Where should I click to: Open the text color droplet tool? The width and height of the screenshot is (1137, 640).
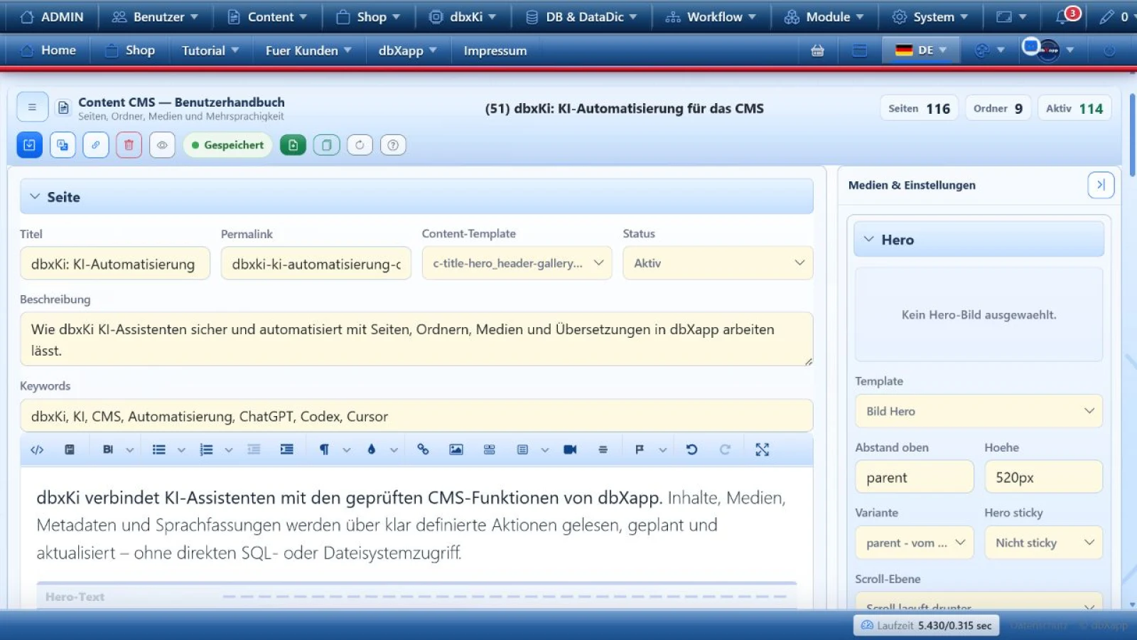371,449
